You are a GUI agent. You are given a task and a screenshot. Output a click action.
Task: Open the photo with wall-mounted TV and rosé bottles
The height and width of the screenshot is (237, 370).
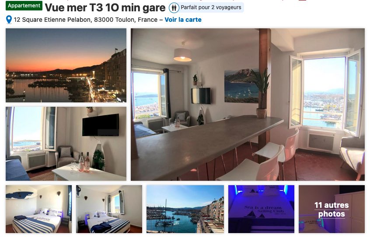click(x=66, y=144)
